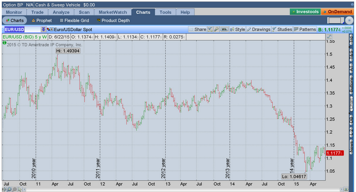Image resolution: width=356 pixels, height=192 pixels.
Task: Open the MarketWatch tab
Action: (113, 12)
